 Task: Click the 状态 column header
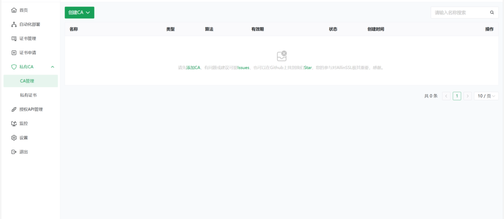(333, 29)
